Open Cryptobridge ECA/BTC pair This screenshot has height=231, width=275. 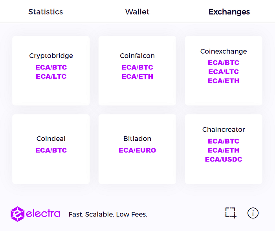pos(51,67)
